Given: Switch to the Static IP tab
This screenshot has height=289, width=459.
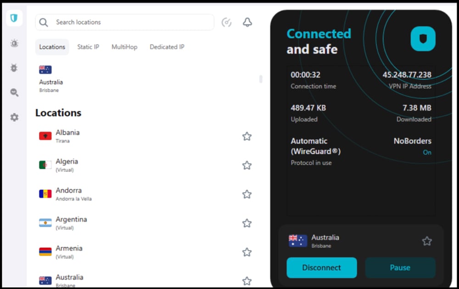Looking at the screenshot, I should point(88,47).
